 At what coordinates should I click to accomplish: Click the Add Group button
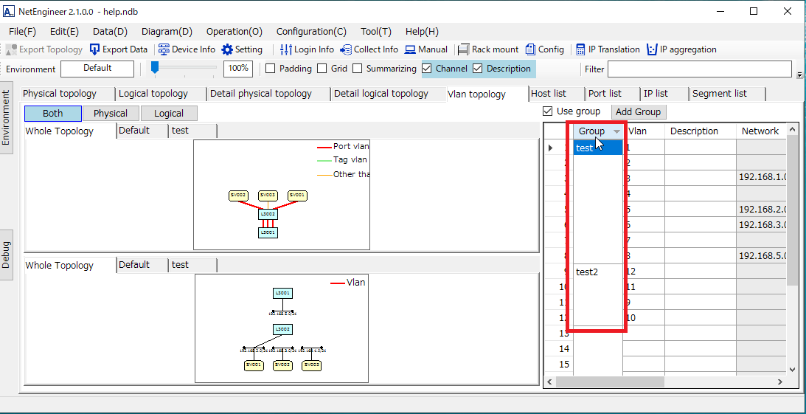639,112
